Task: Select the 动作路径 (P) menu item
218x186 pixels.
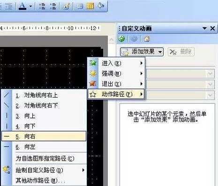Action: (116, 94)
